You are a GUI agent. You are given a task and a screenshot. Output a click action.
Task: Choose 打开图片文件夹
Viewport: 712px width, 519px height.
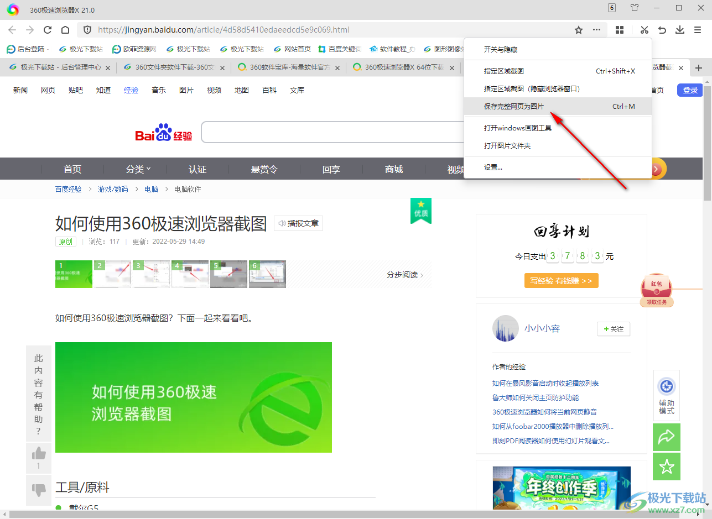[558, 146]
